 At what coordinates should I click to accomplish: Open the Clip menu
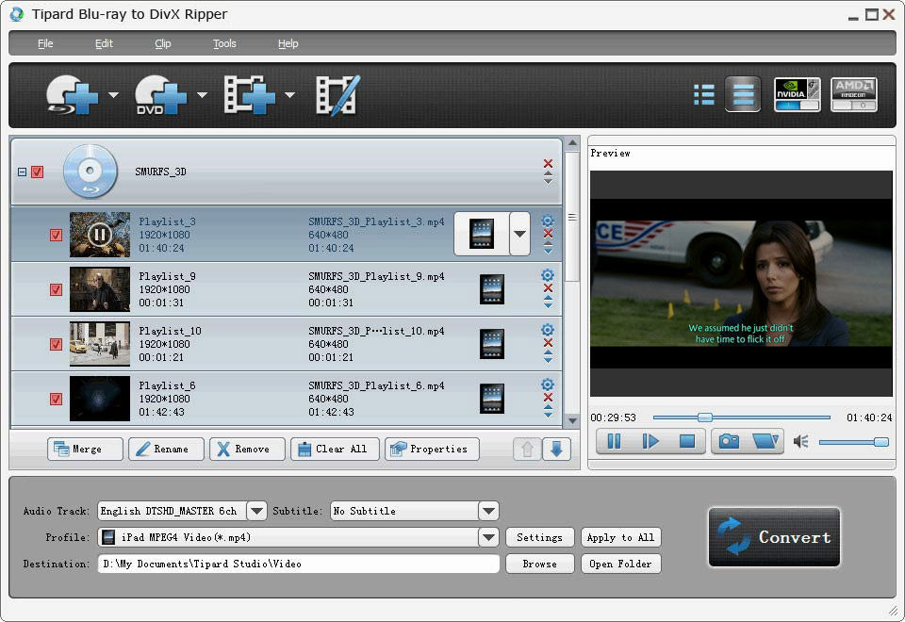163,43
